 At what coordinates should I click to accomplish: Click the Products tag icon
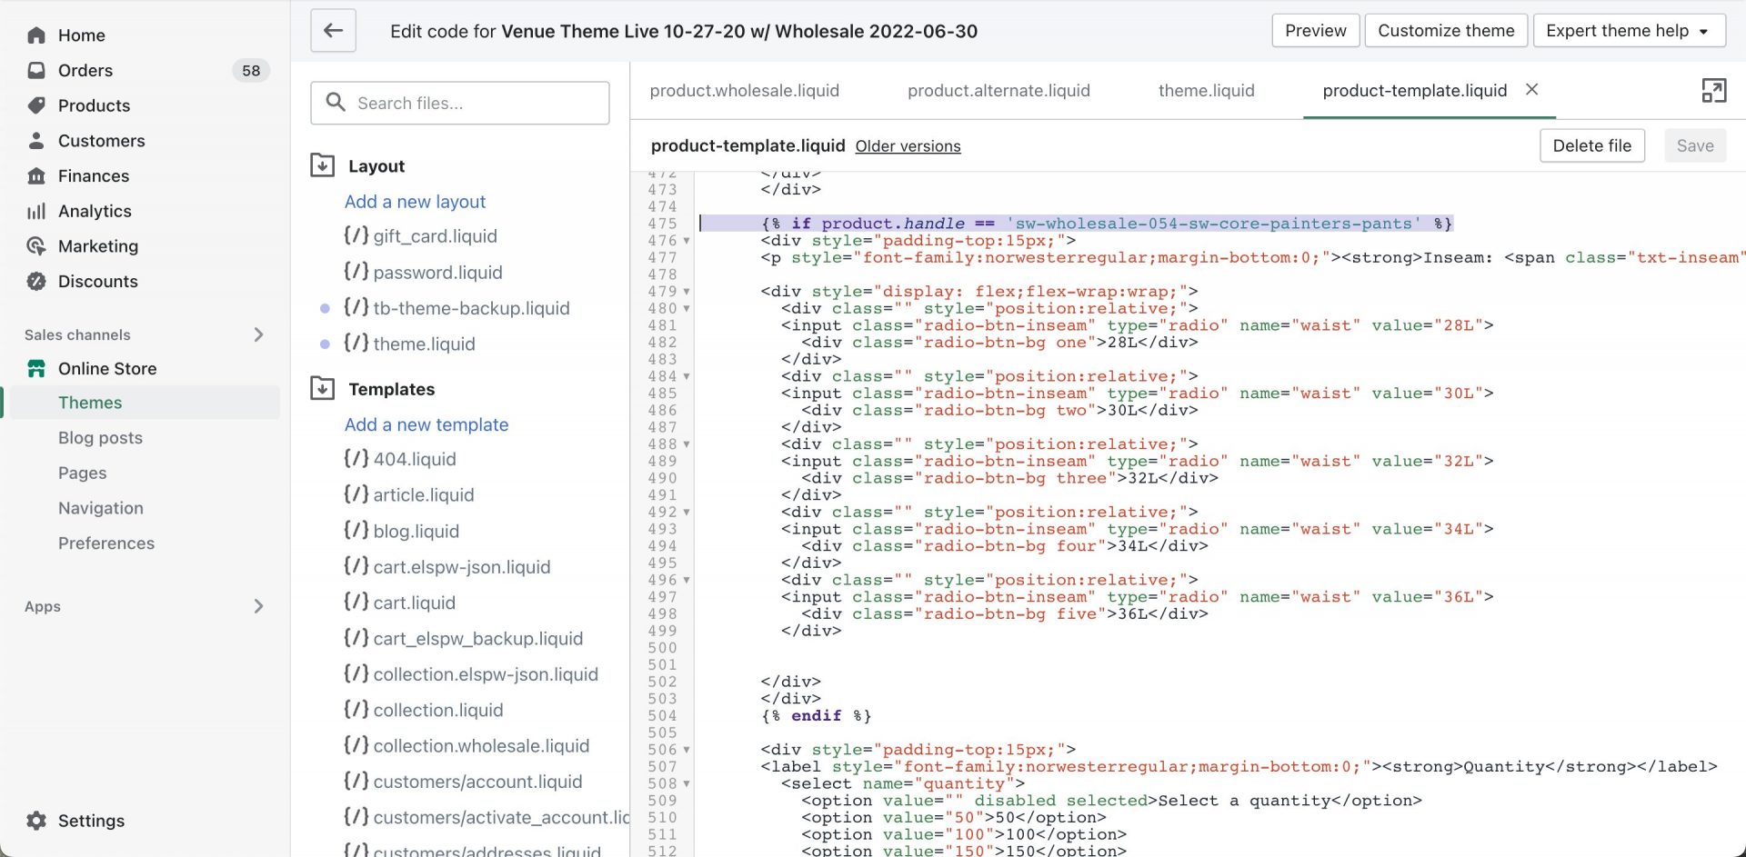(x=36, y=105)
